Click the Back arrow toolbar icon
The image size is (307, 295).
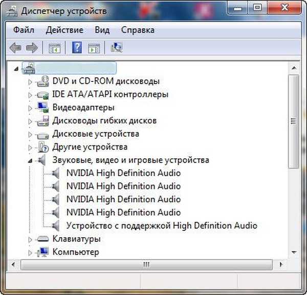(15, 48)
